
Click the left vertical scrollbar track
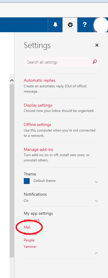(x=12, y=171)
